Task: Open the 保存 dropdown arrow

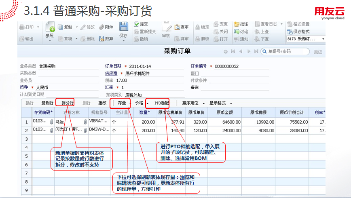Action: (124, 41)
